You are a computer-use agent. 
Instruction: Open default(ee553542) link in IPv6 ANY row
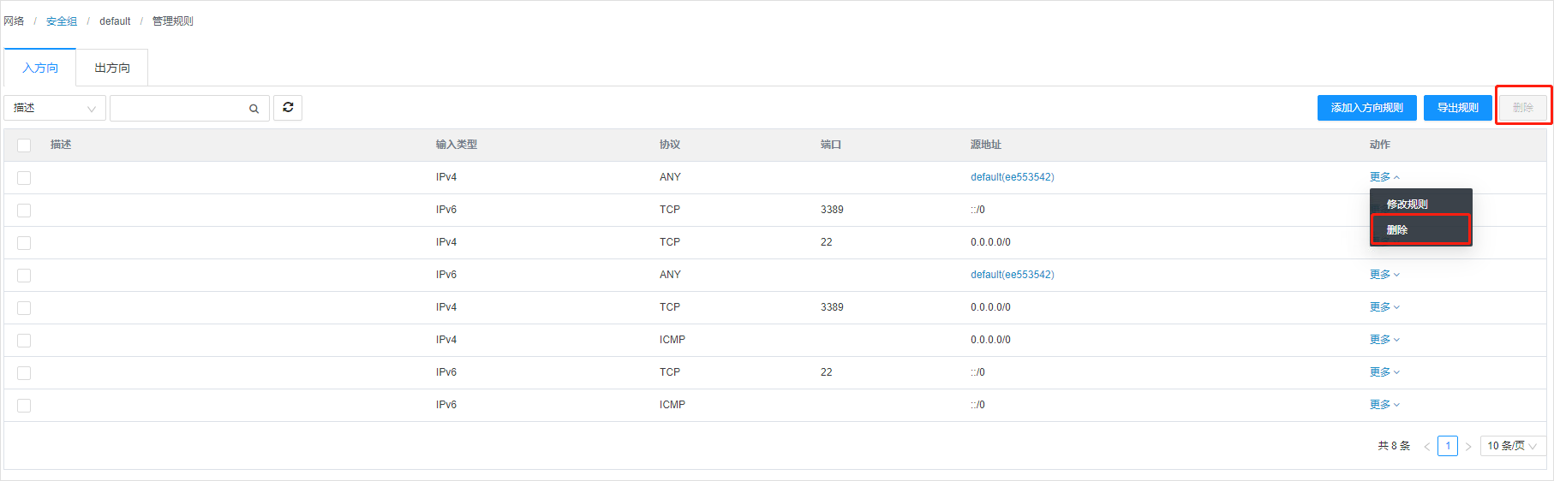point(1012,275)
